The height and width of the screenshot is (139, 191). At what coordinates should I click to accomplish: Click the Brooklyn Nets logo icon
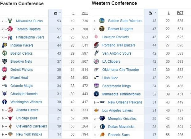click(4, 61)
